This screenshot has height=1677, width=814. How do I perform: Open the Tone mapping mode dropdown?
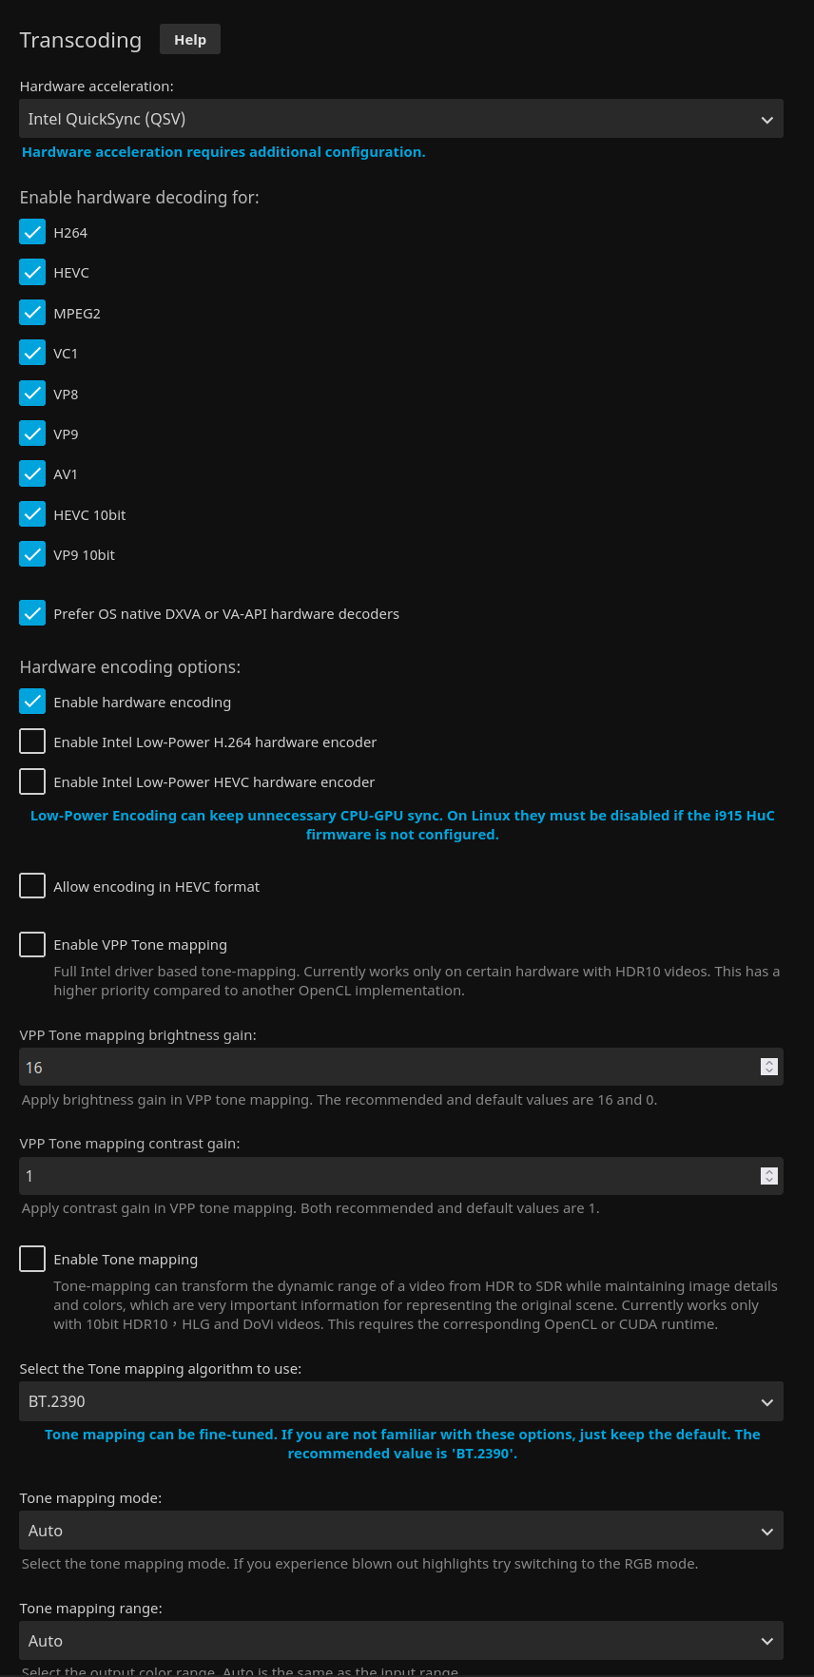pyautogui.click(x=400, y=1531)
